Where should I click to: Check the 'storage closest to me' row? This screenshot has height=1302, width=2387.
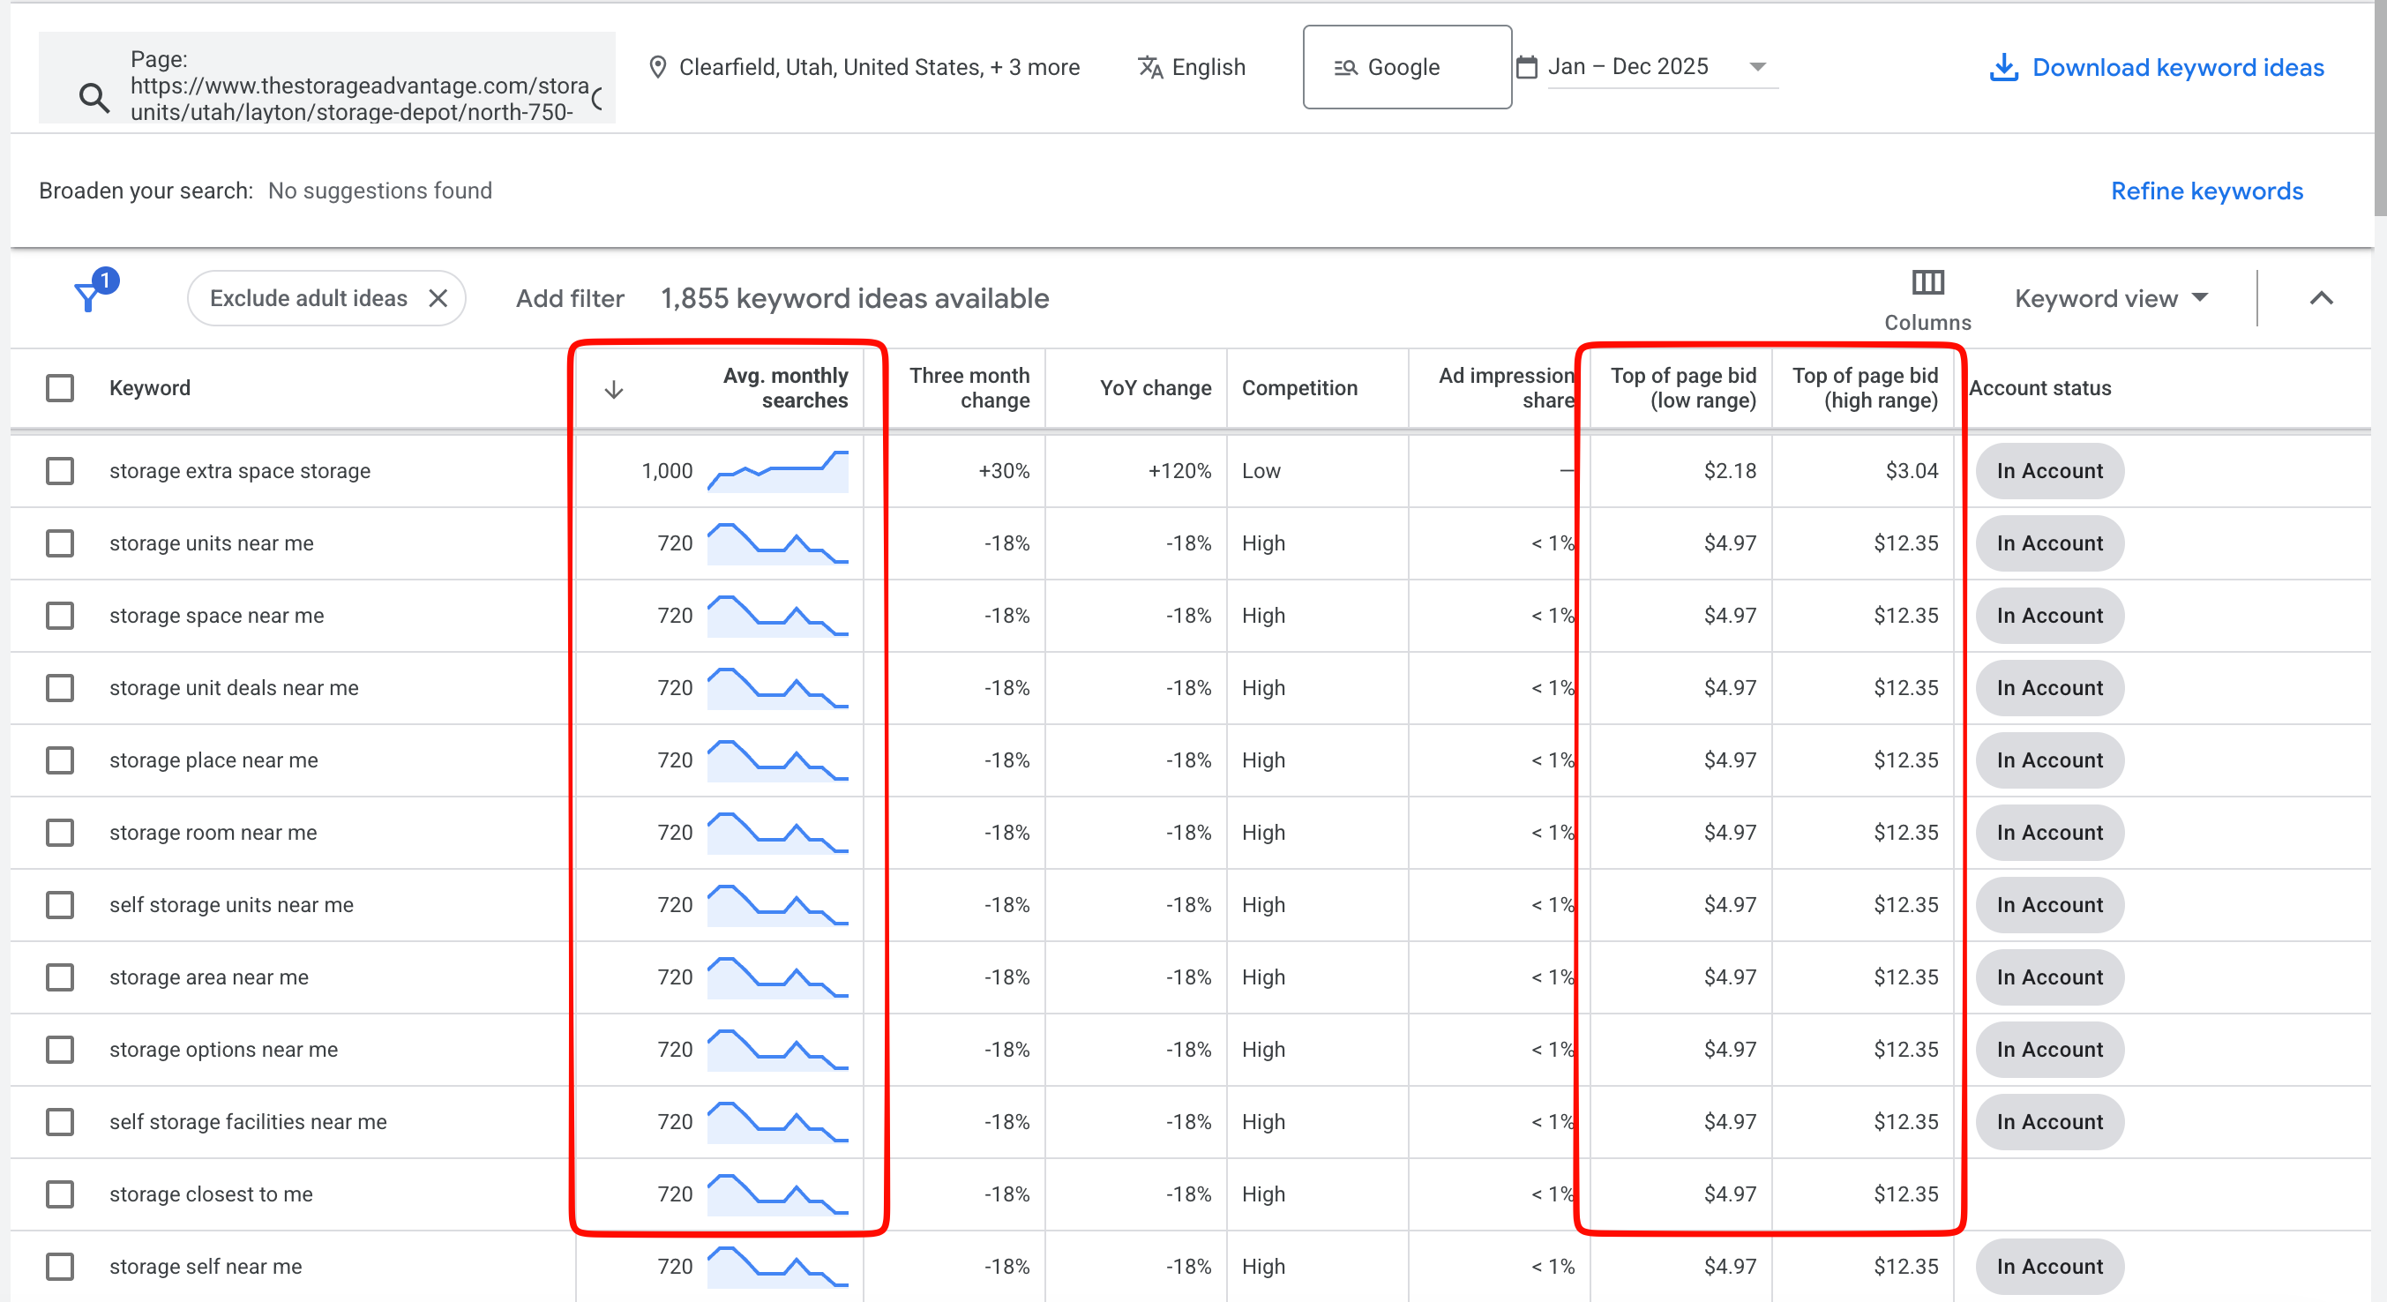pos(60,1193)
